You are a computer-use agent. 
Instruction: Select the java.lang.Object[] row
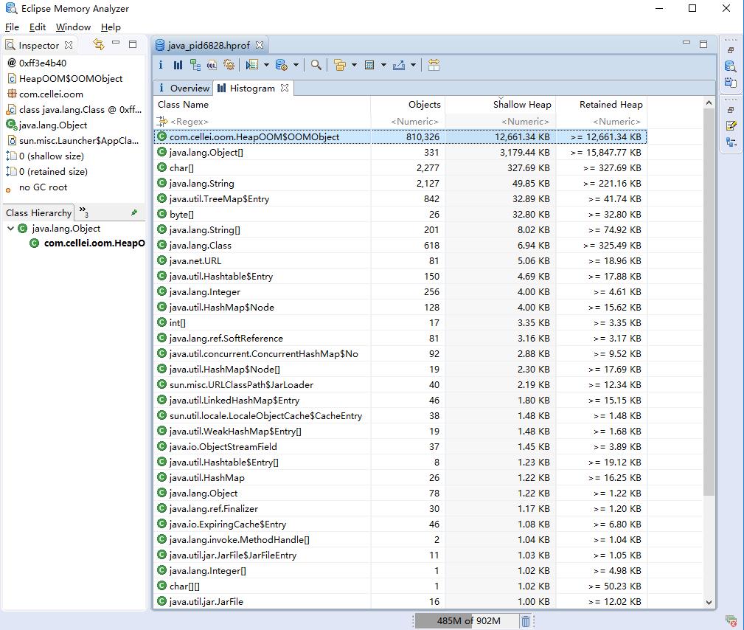pyautogui.click(x=400, y=153)
